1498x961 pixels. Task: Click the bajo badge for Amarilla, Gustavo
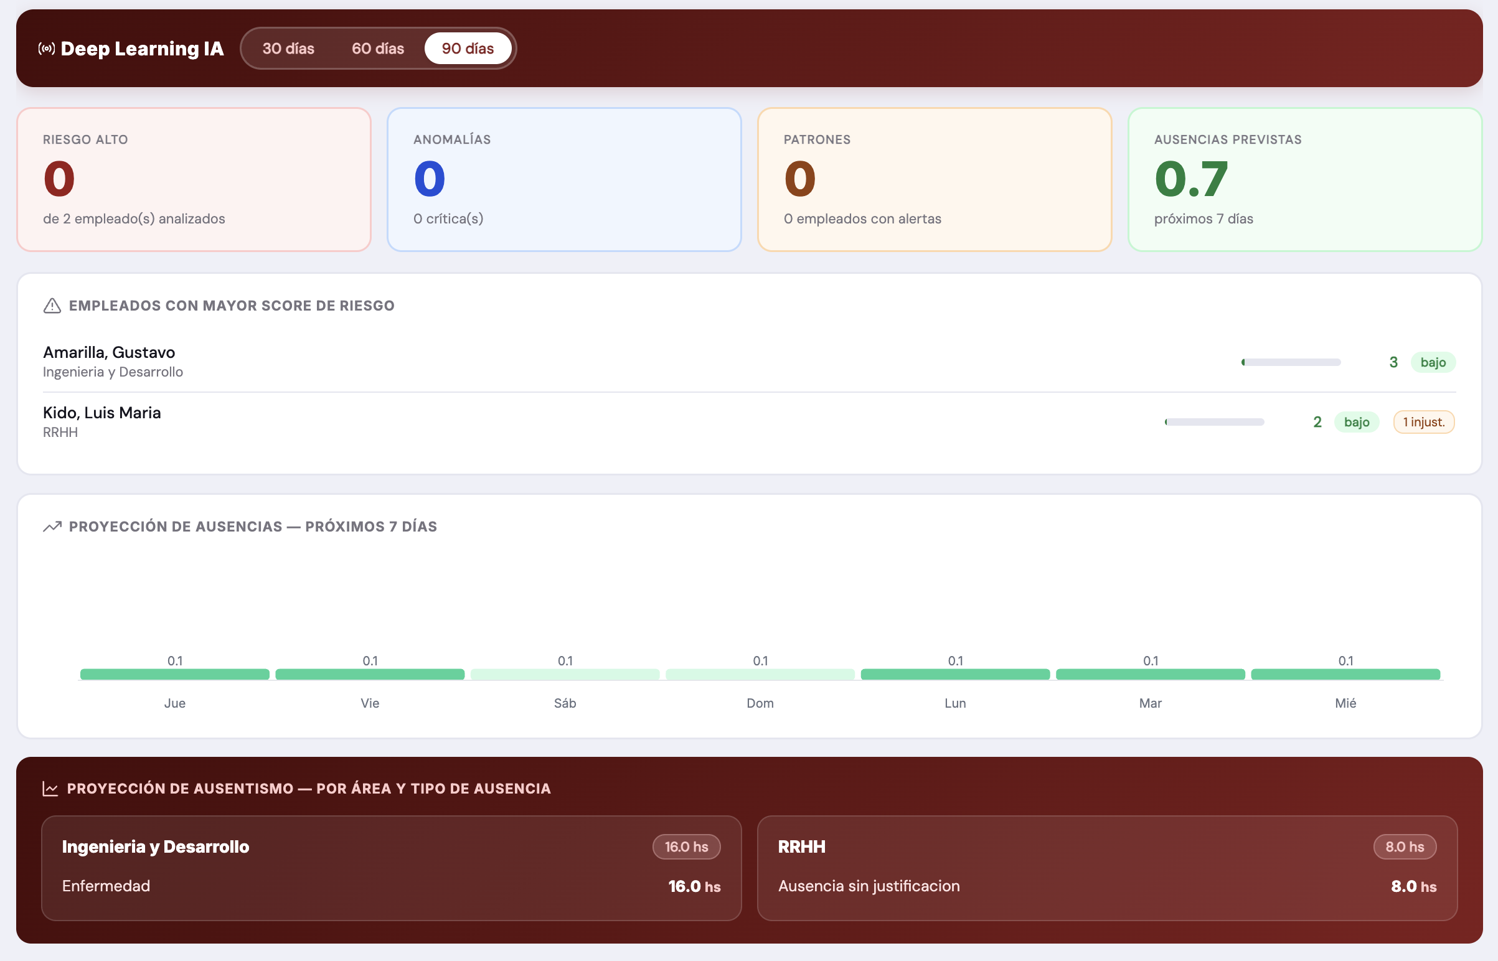[1433, 363]
